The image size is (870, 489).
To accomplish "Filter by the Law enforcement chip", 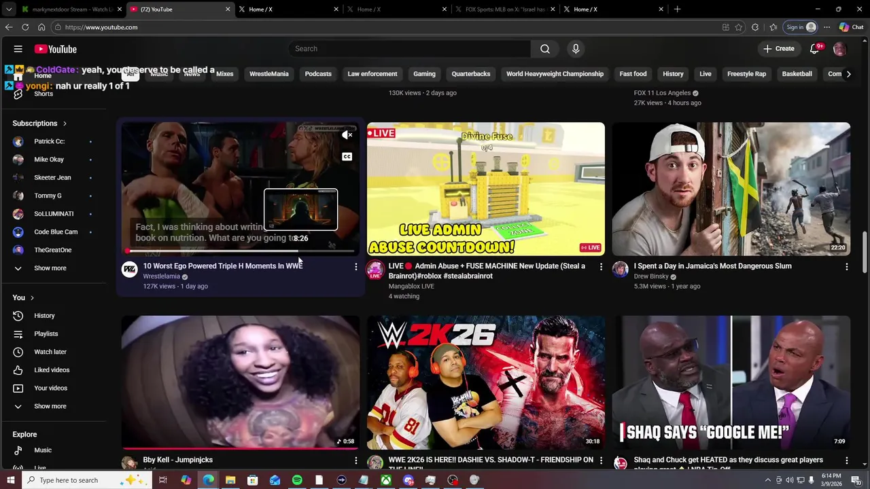I will point(372,74).
